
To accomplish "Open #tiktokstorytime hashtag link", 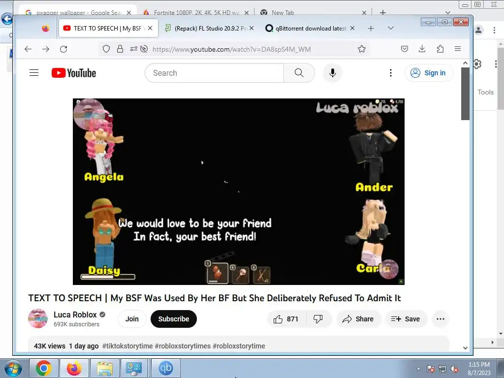I will tap(127, 346).
